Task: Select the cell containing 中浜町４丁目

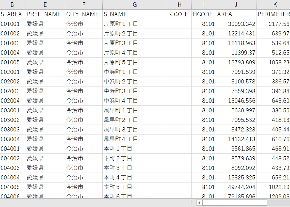Action: click(135, 101)
